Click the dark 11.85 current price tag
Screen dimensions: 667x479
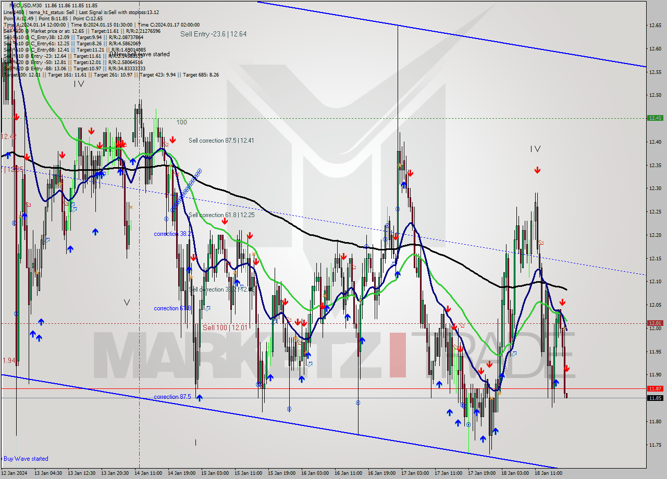655,398
